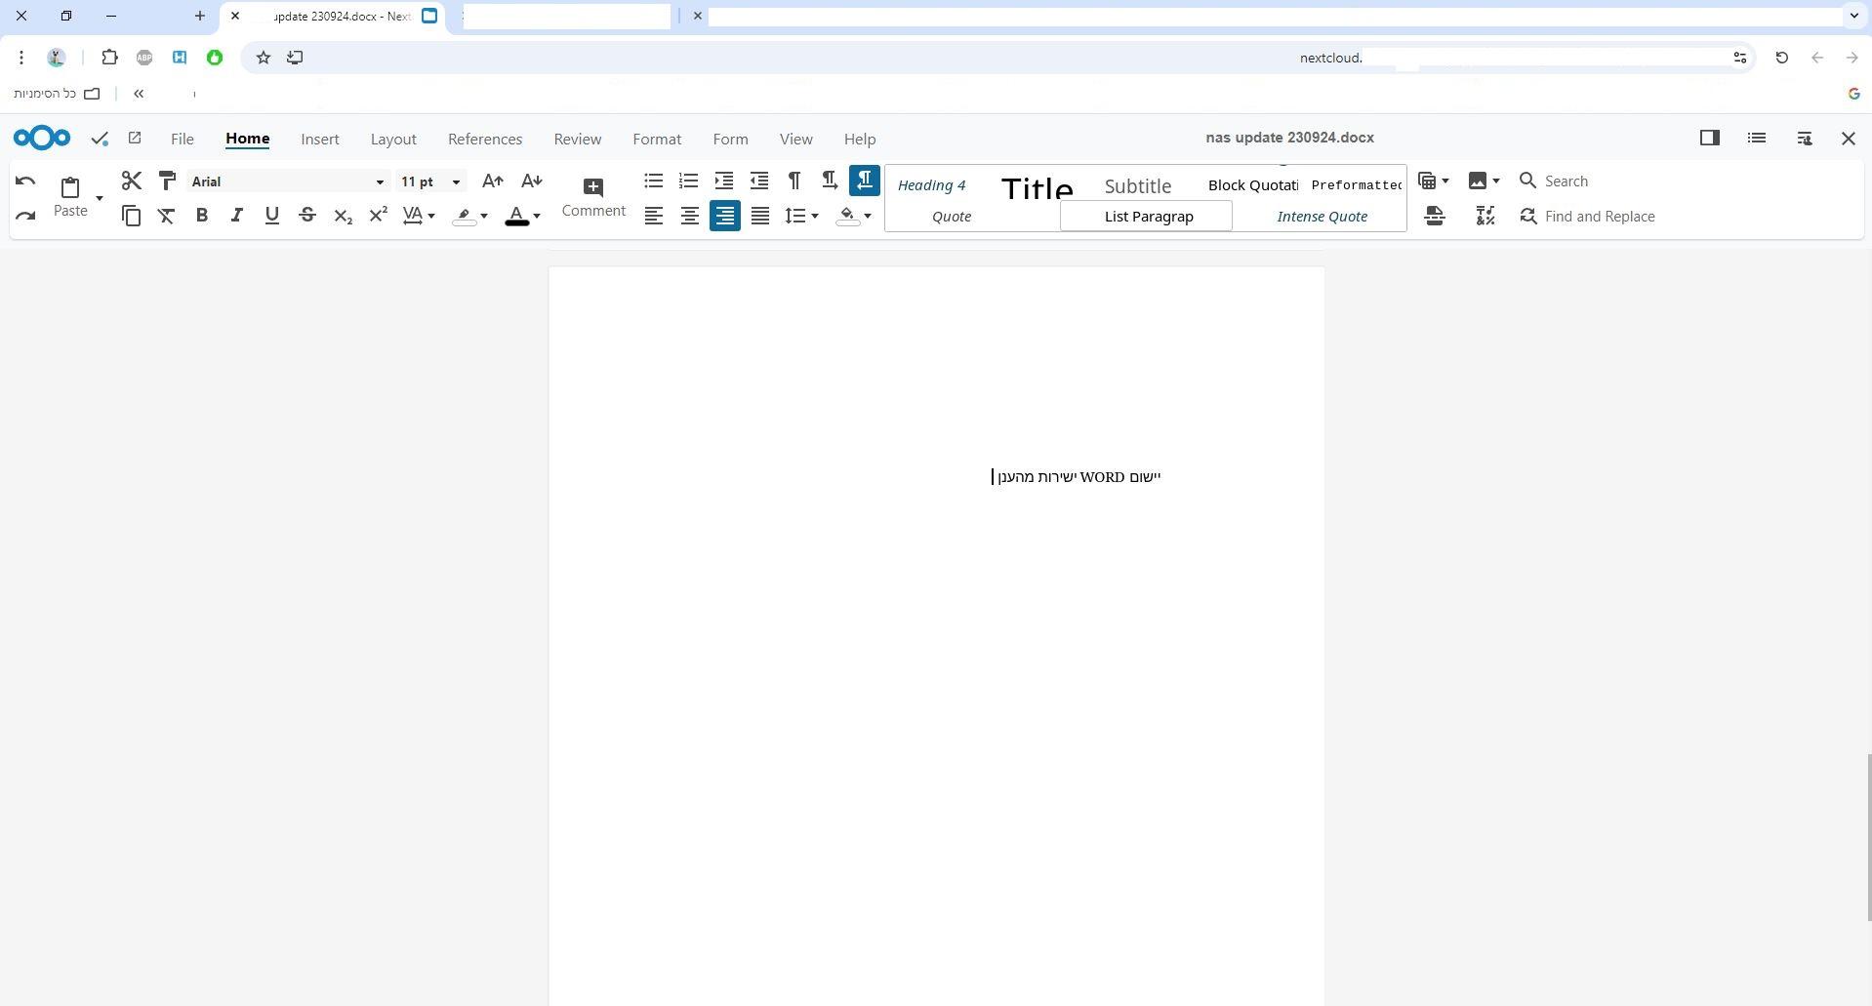Open the Arial font name dropdown
Image resolution: width=1872 pixels, height=1006 pixels.
(380, 181)
